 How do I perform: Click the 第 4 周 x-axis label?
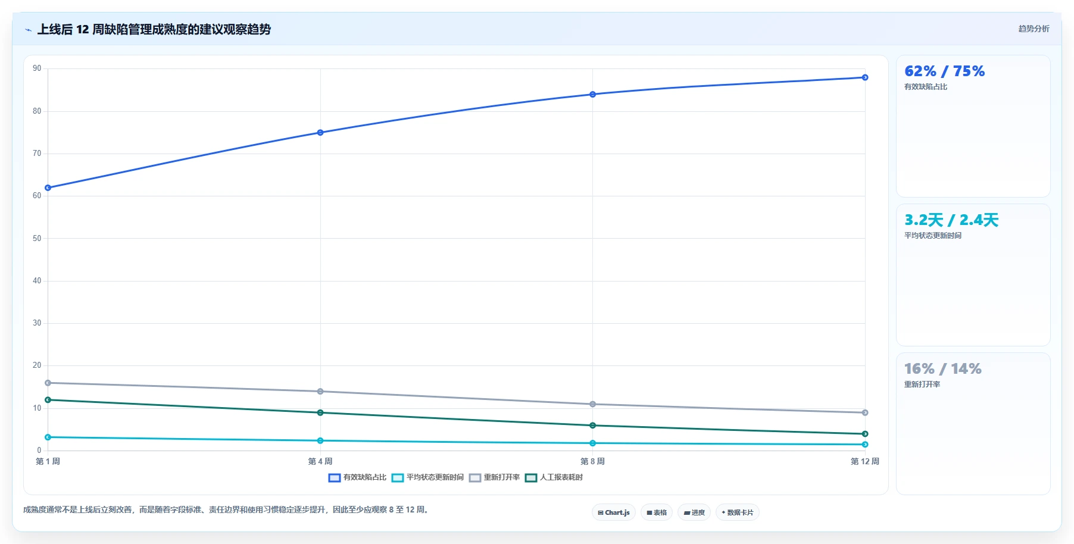tap(320, 461)
